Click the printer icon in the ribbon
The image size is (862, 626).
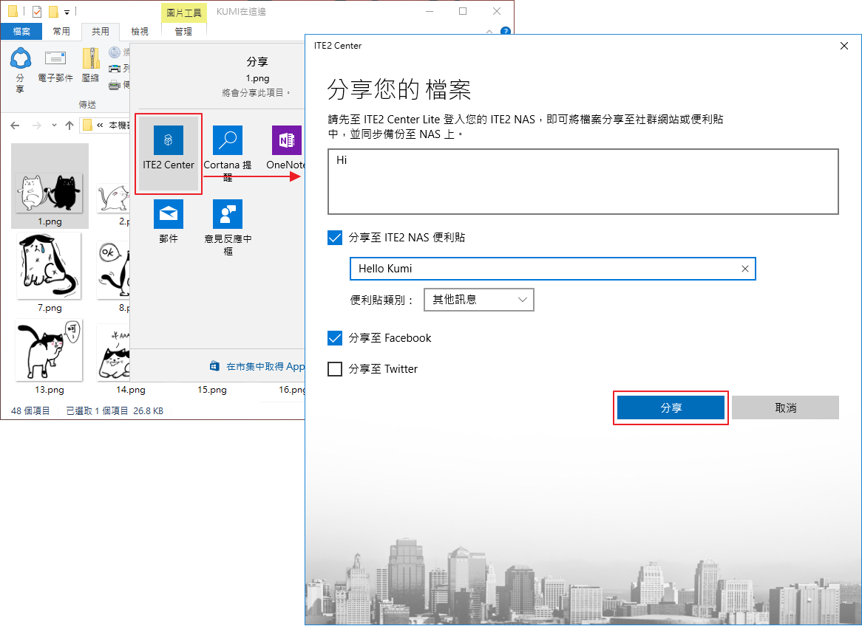115,69
